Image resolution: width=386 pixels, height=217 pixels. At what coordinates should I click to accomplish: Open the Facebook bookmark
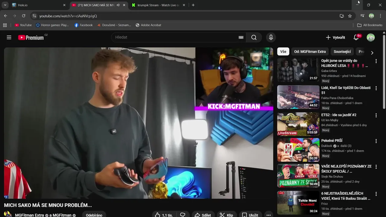coord(84,25)
